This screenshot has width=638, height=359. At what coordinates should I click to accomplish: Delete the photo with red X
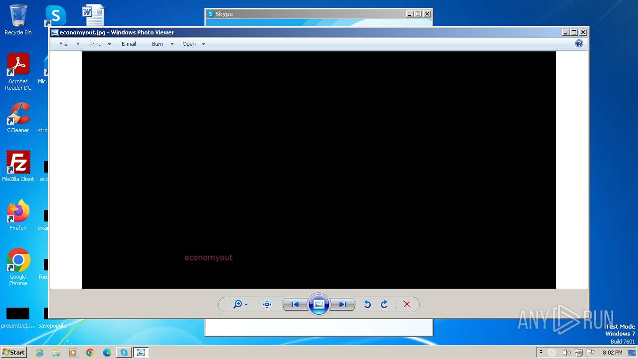click(407, 305)
